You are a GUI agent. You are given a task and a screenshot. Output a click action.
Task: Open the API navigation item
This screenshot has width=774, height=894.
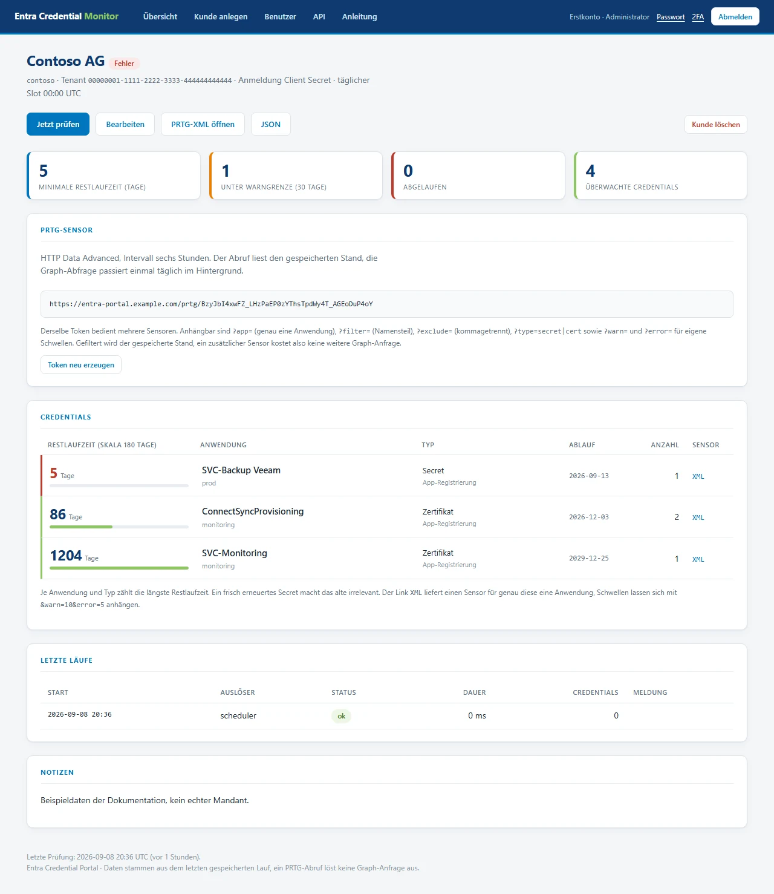click(x=319, y=17)
